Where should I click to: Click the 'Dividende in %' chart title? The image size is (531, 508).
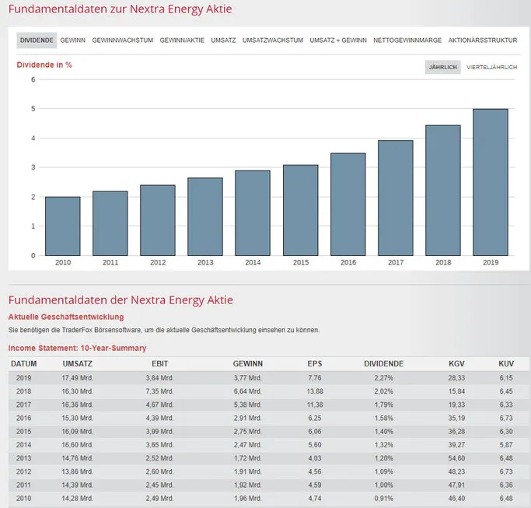[x=44, y=65]
